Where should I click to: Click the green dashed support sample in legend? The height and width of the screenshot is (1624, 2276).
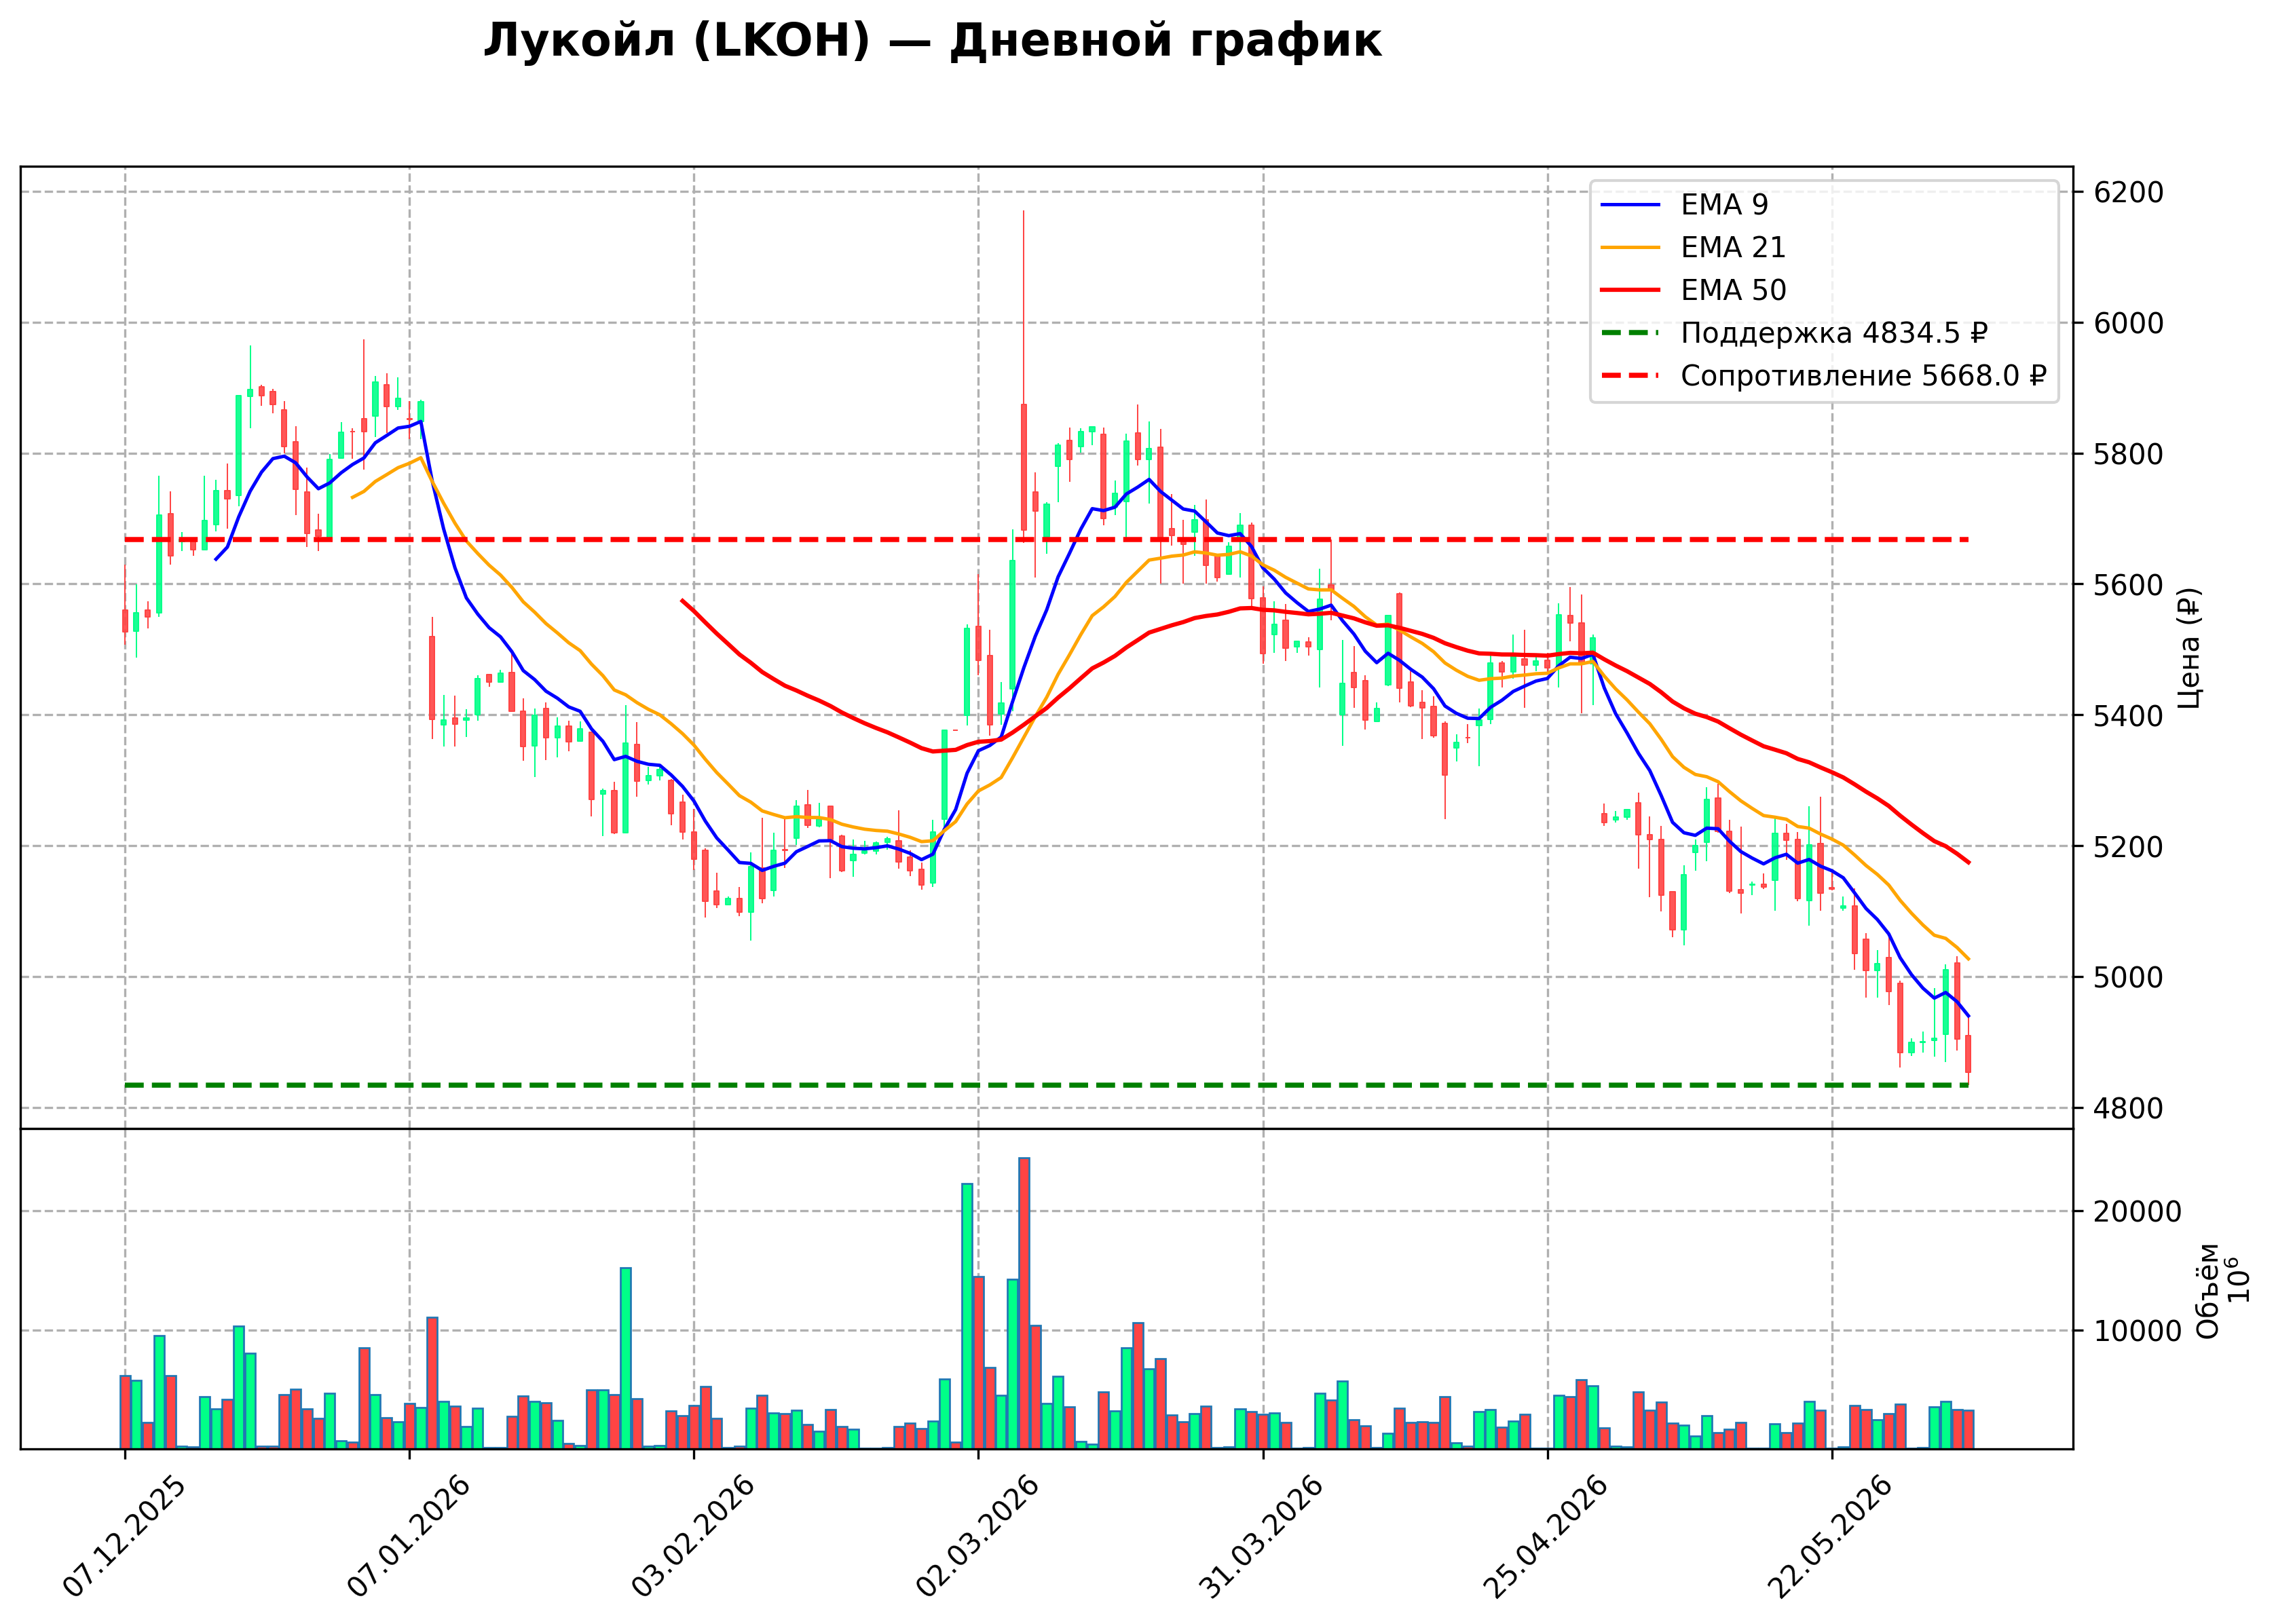point(1630,333)
